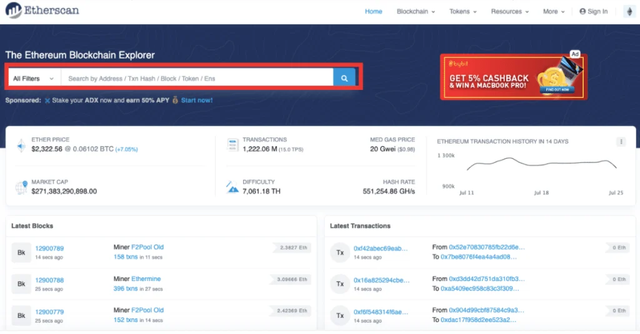Viewport: 640px width, 334px height.
Task: Click the transaction history line chart
Action: click(541, 163)
